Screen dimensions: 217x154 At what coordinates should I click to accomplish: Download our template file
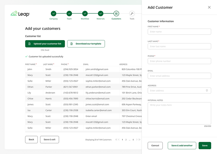tap(86, 44)
